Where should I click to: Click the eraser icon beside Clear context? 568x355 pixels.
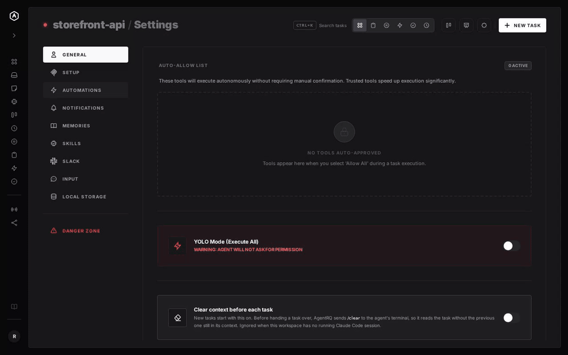tap(177, 318)
